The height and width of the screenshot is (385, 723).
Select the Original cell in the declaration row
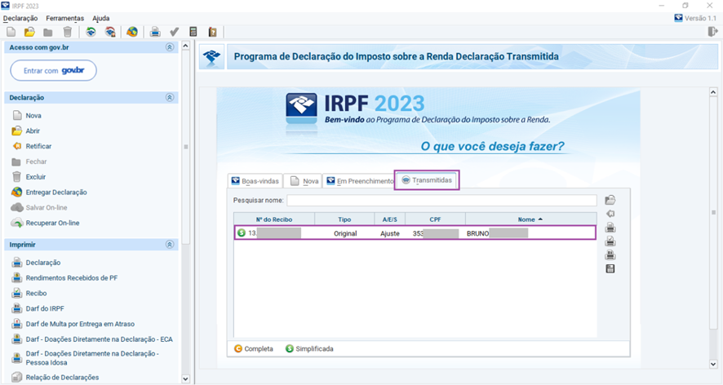[x=345, y=233]
